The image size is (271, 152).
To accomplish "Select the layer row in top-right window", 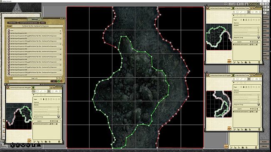I will 246,44.
